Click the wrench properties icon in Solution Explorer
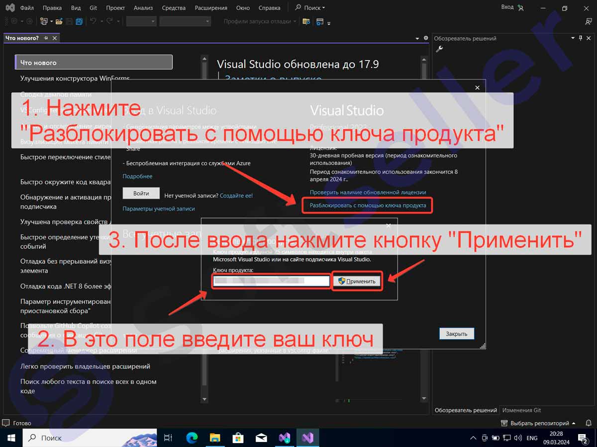This screenshot has width=597, height=447. 439,49
